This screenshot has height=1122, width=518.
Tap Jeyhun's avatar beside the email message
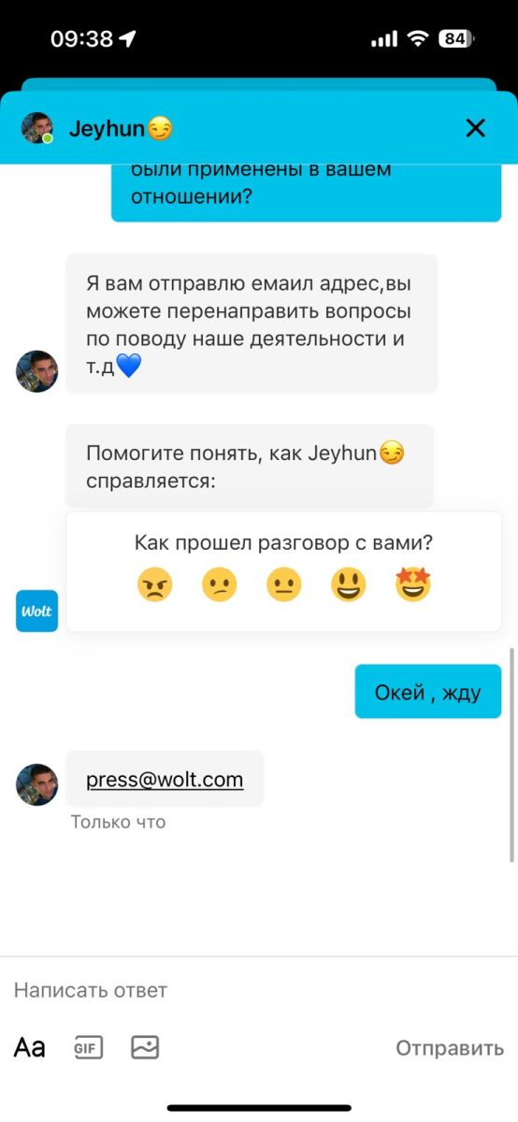(x=37, y=784)
